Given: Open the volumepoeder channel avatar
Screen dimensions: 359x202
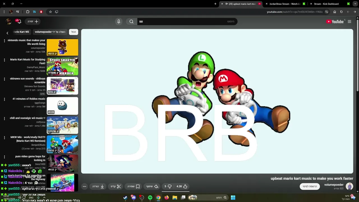Looking at the screenshot, I should point(349,186).
